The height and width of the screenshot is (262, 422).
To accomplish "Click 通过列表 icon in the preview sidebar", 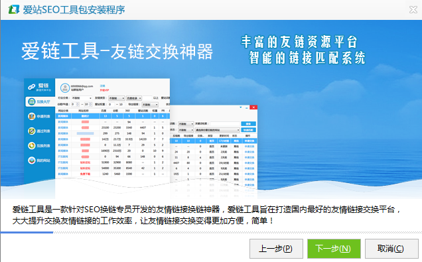I will [31, 131].
